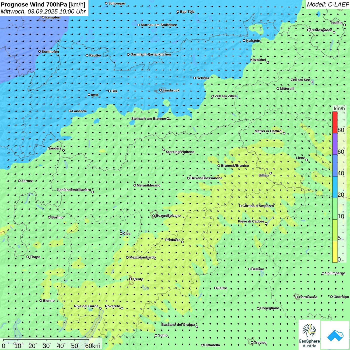This screenshot has height=350, width=350.
Task: Click the yellow 0 km/h legend segment
Action: (335, 252)
